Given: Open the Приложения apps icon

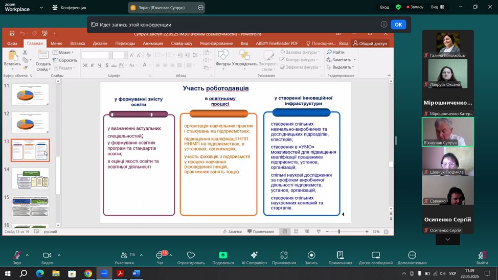Looking at the screenshot, I should tap(284, 255).
